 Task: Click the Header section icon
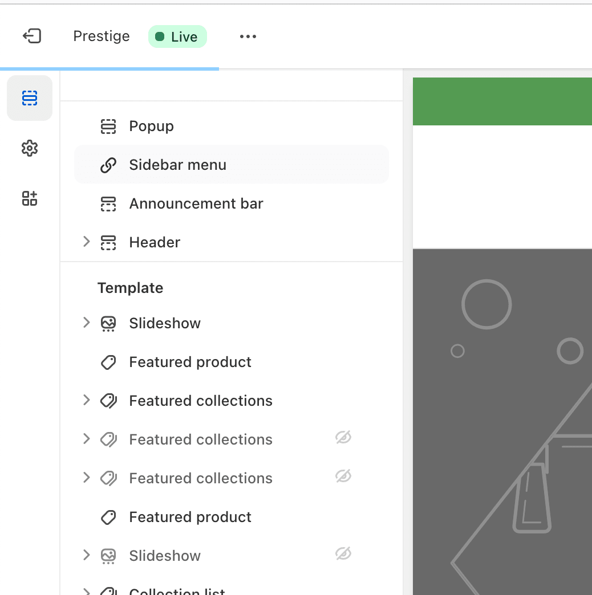[108, 242]
